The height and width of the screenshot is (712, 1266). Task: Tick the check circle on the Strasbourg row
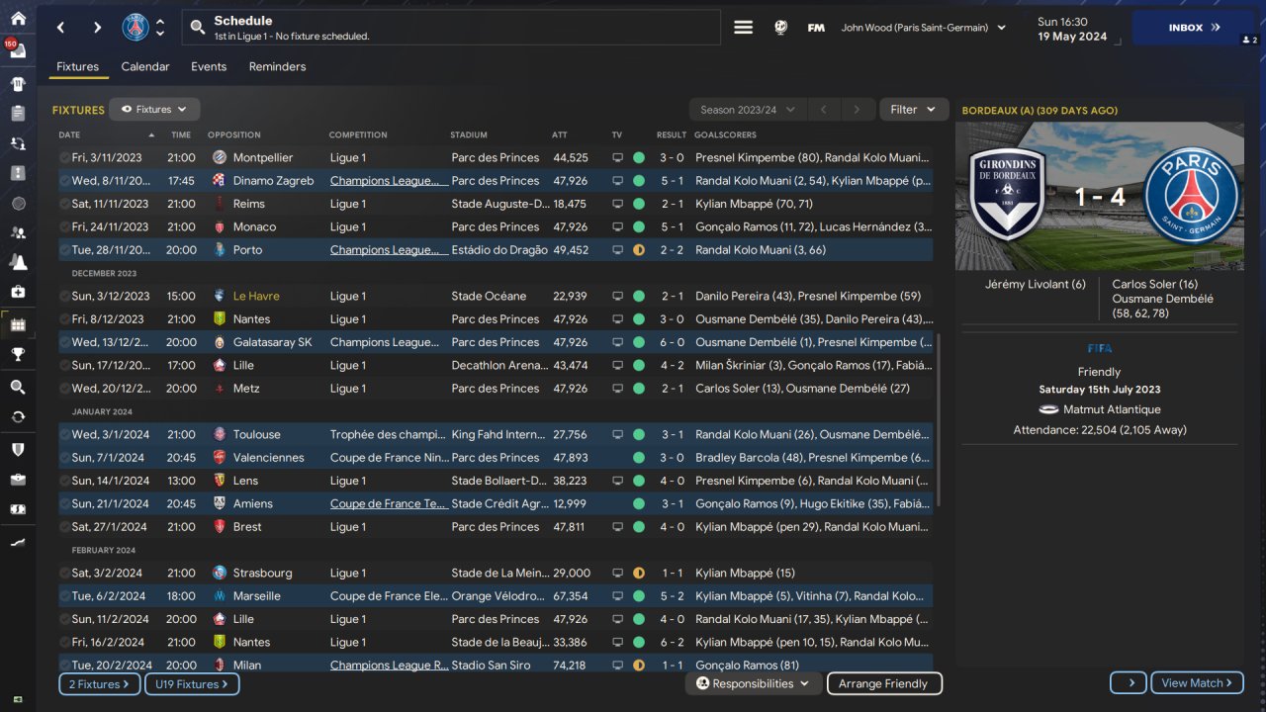click(x=64, y=573)
